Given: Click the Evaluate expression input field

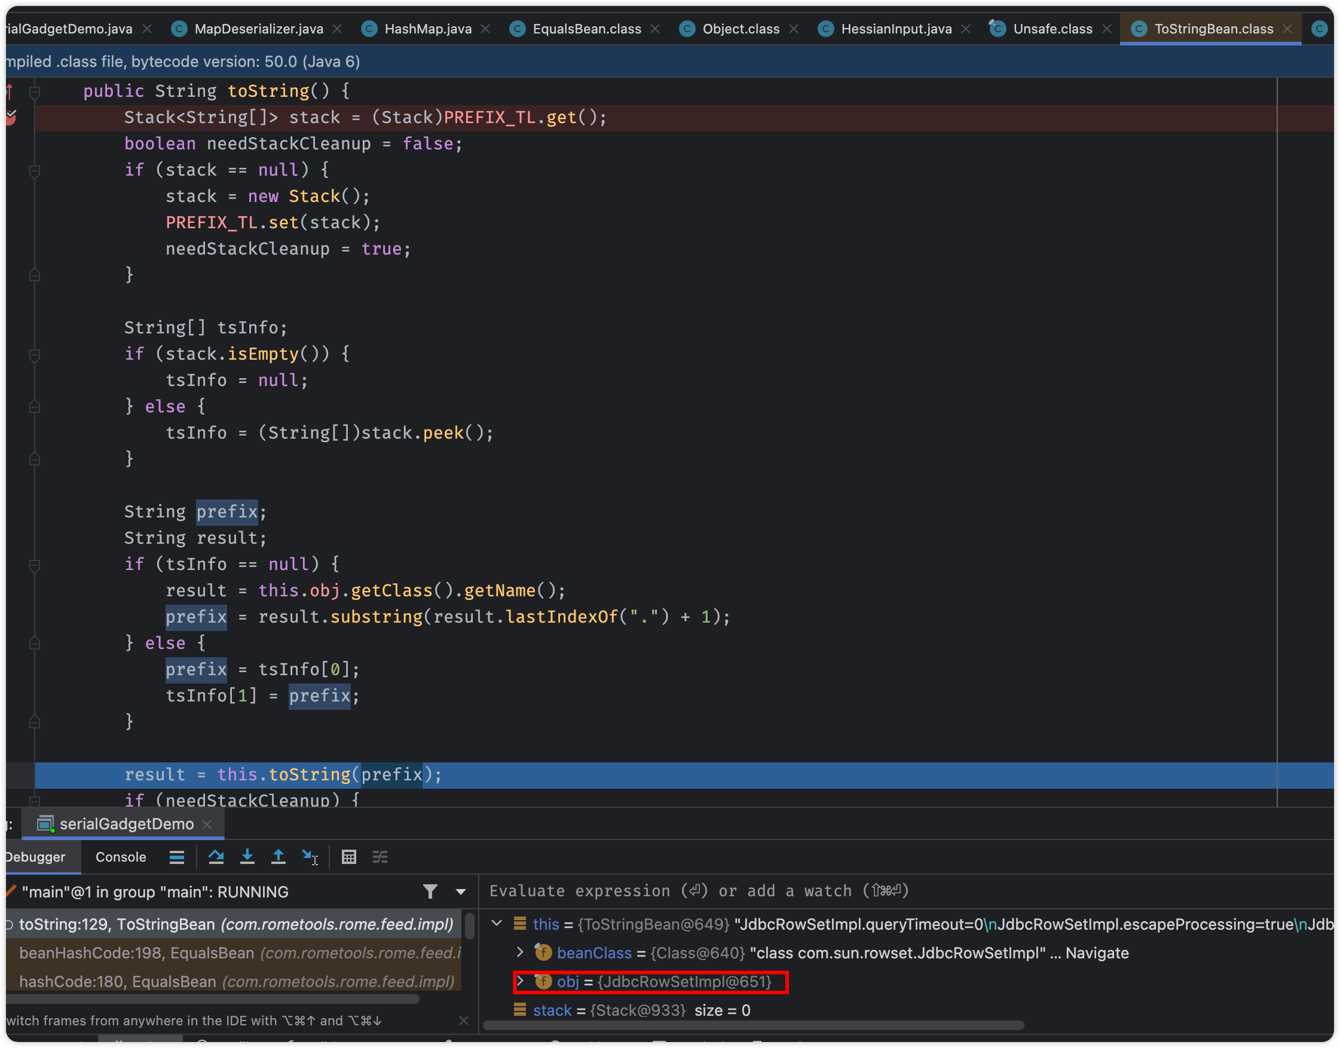Looking at the screenshot, I should (x=907, y=891).
